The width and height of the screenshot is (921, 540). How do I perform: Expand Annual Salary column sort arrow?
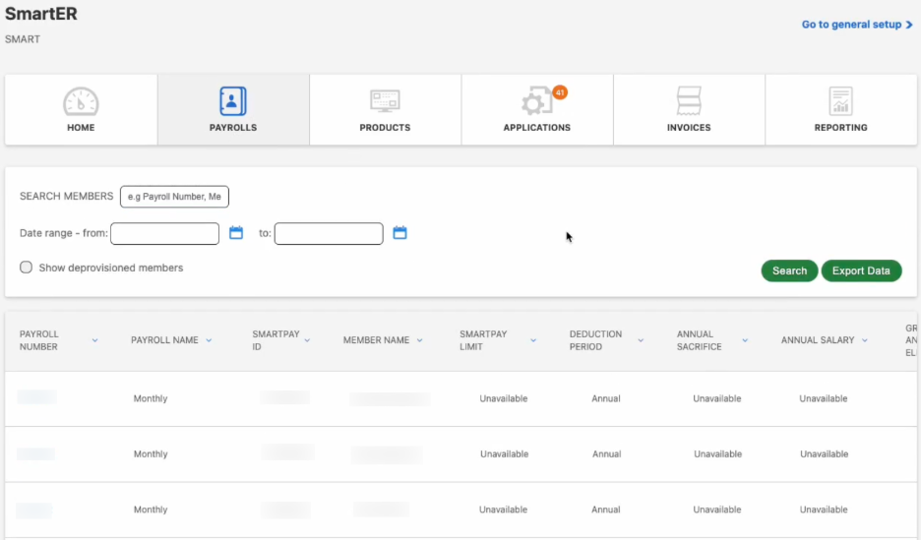(865, 340)
